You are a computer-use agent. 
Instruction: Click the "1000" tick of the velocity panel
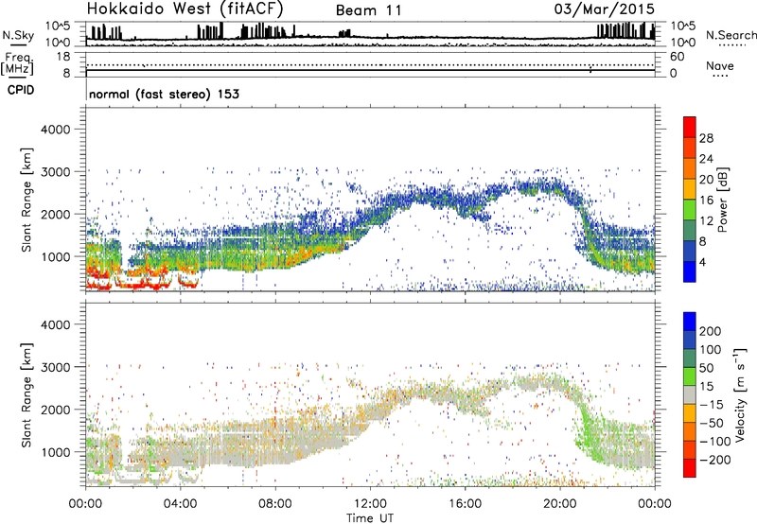tap(55, 452)
